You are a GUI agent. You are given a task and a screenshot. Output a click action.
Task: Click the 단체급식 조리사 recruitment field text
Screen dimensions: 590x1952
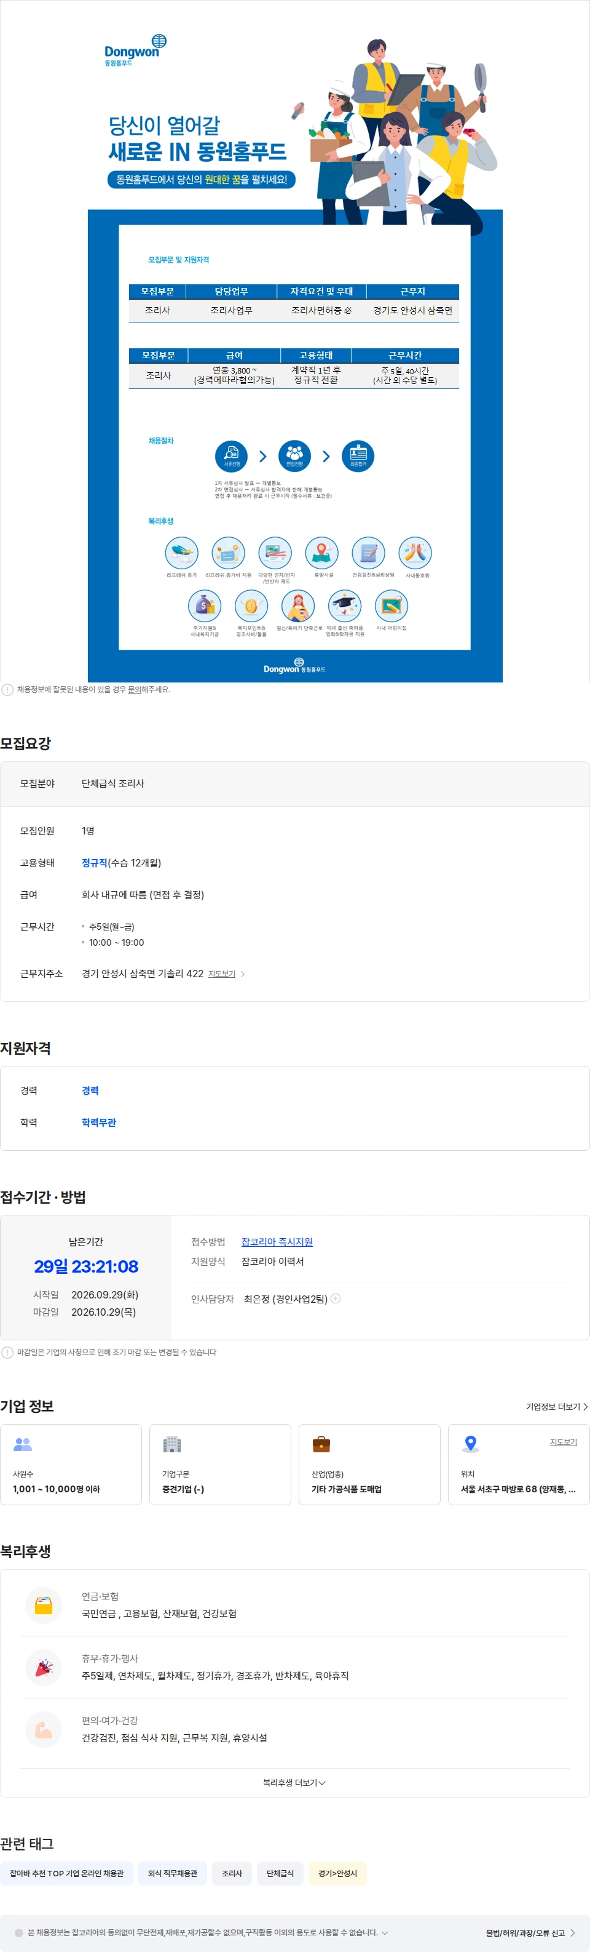112,783
